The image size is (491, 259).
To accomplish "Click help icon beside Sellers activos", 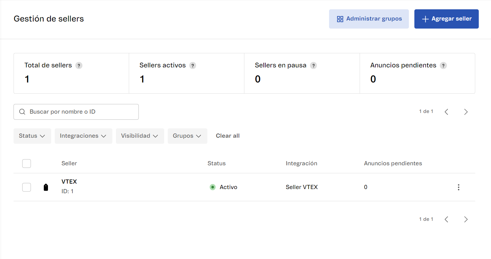I will pyautogui.click(x=193, y=65).
